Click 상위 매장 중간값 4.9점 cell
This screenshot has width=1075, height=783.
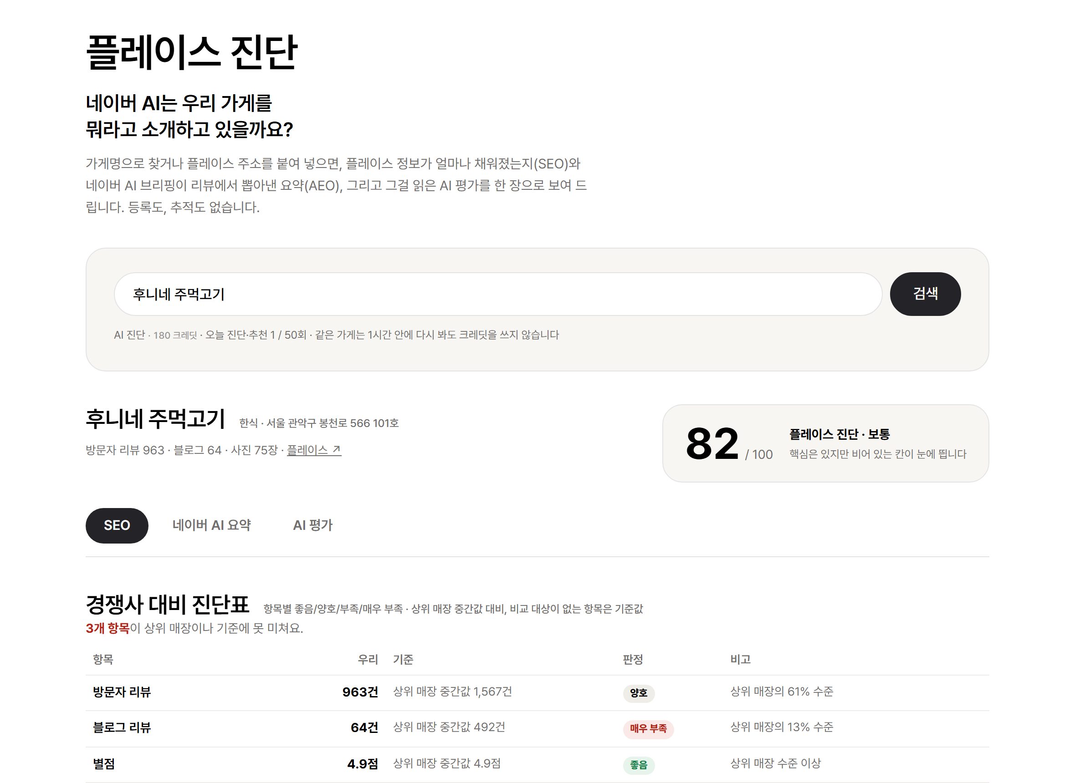447,763
